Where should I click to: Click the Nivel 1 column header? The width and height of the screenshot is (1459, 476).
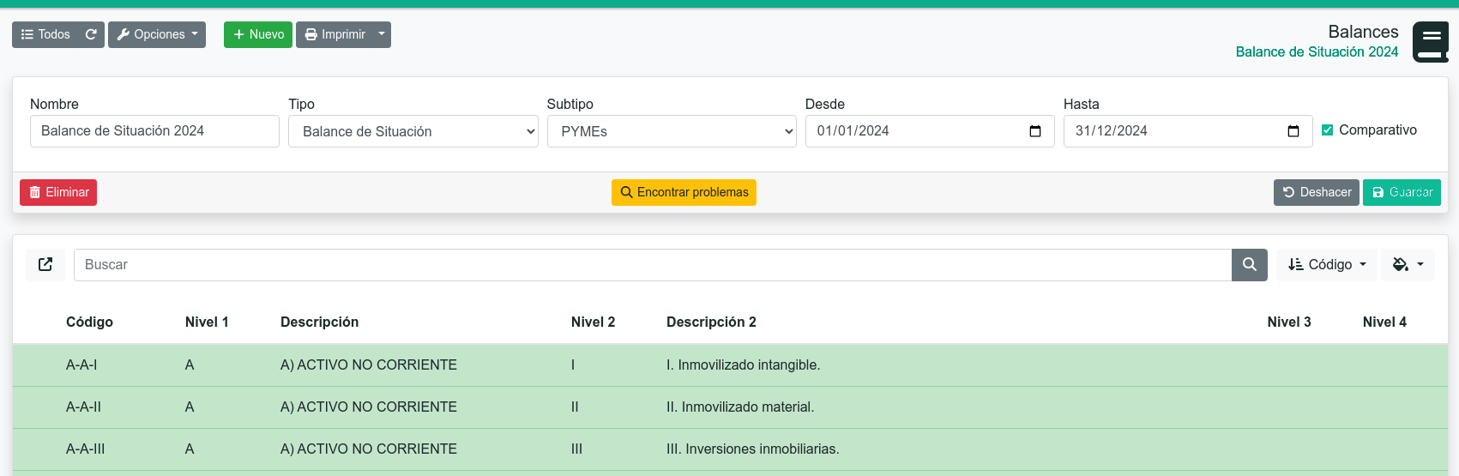[x=207, y=322]
